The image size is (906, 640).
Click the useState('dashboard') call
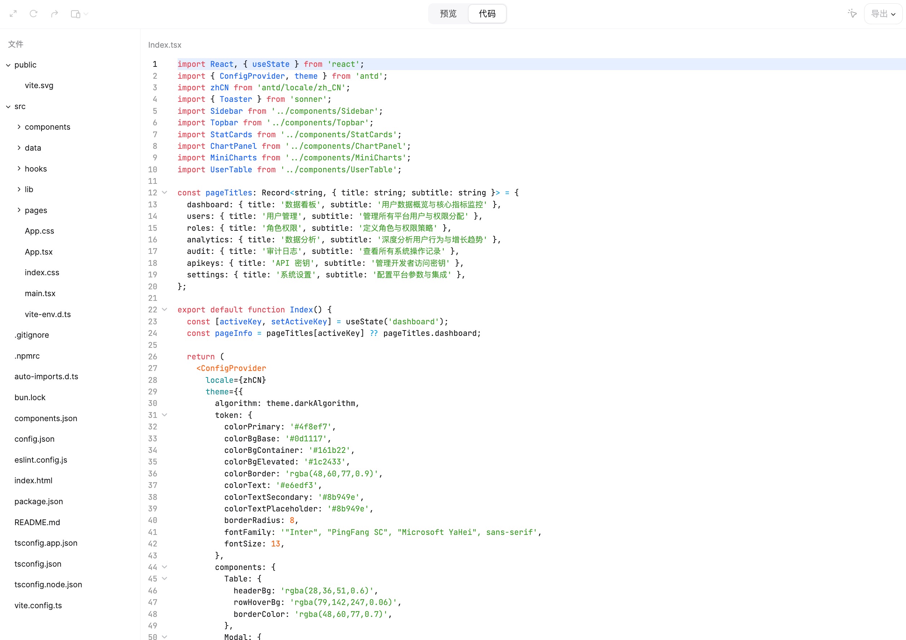[x=394, y=322]
